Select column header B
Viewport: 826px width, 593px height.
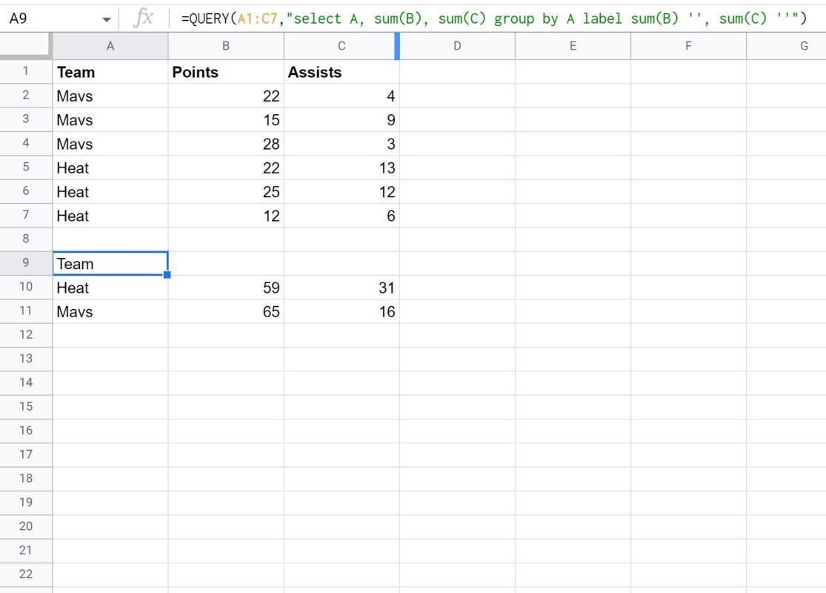coord(226,45)
